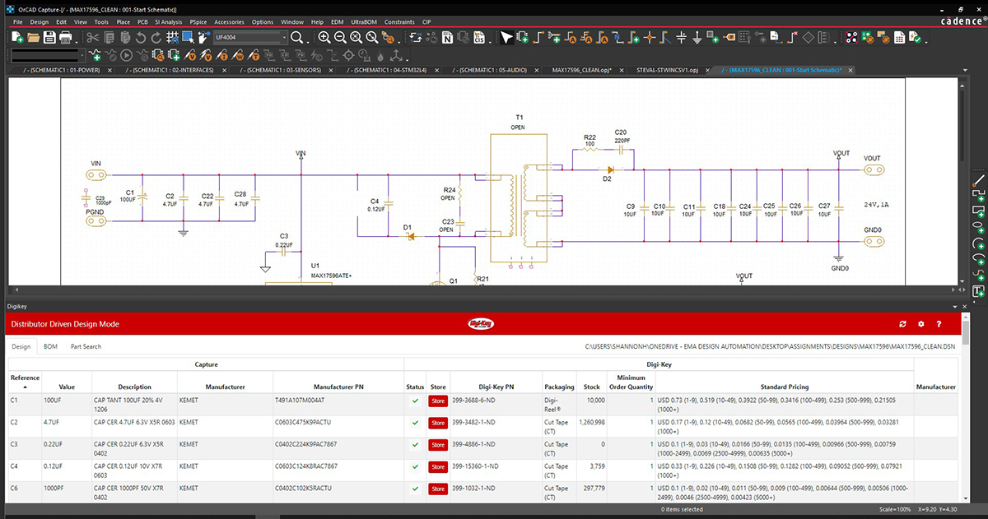Select the Place Net Alias tool
The width and height of the screenshot is (988, 519).
tap(572, 36)
